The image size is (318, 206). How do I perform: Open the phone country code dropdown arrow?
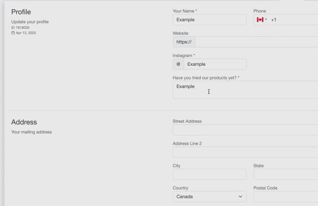pyautogui.click(x=266, y=20)
